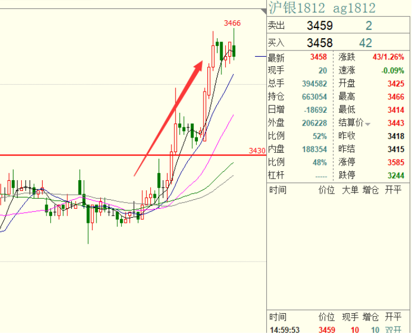
Task: Click the 外盘 比例 value 52%
Action: click(x=320, y=136)
